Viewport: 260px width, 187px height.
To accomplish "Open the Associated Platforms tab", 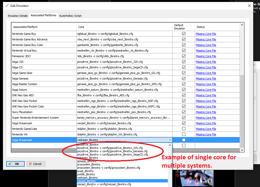I will tap(44, 15).
